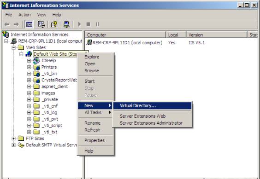Expand the aspnet_client node
Viewport: 260px width, 179px height.
click(29, 87)
